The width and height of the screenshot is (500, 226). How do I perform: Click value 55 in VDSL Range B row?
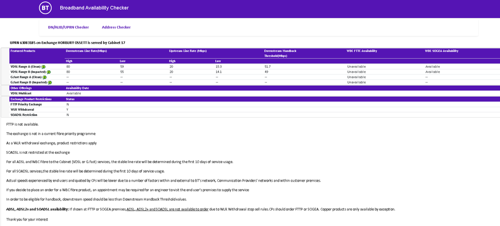tap(122, 72)
